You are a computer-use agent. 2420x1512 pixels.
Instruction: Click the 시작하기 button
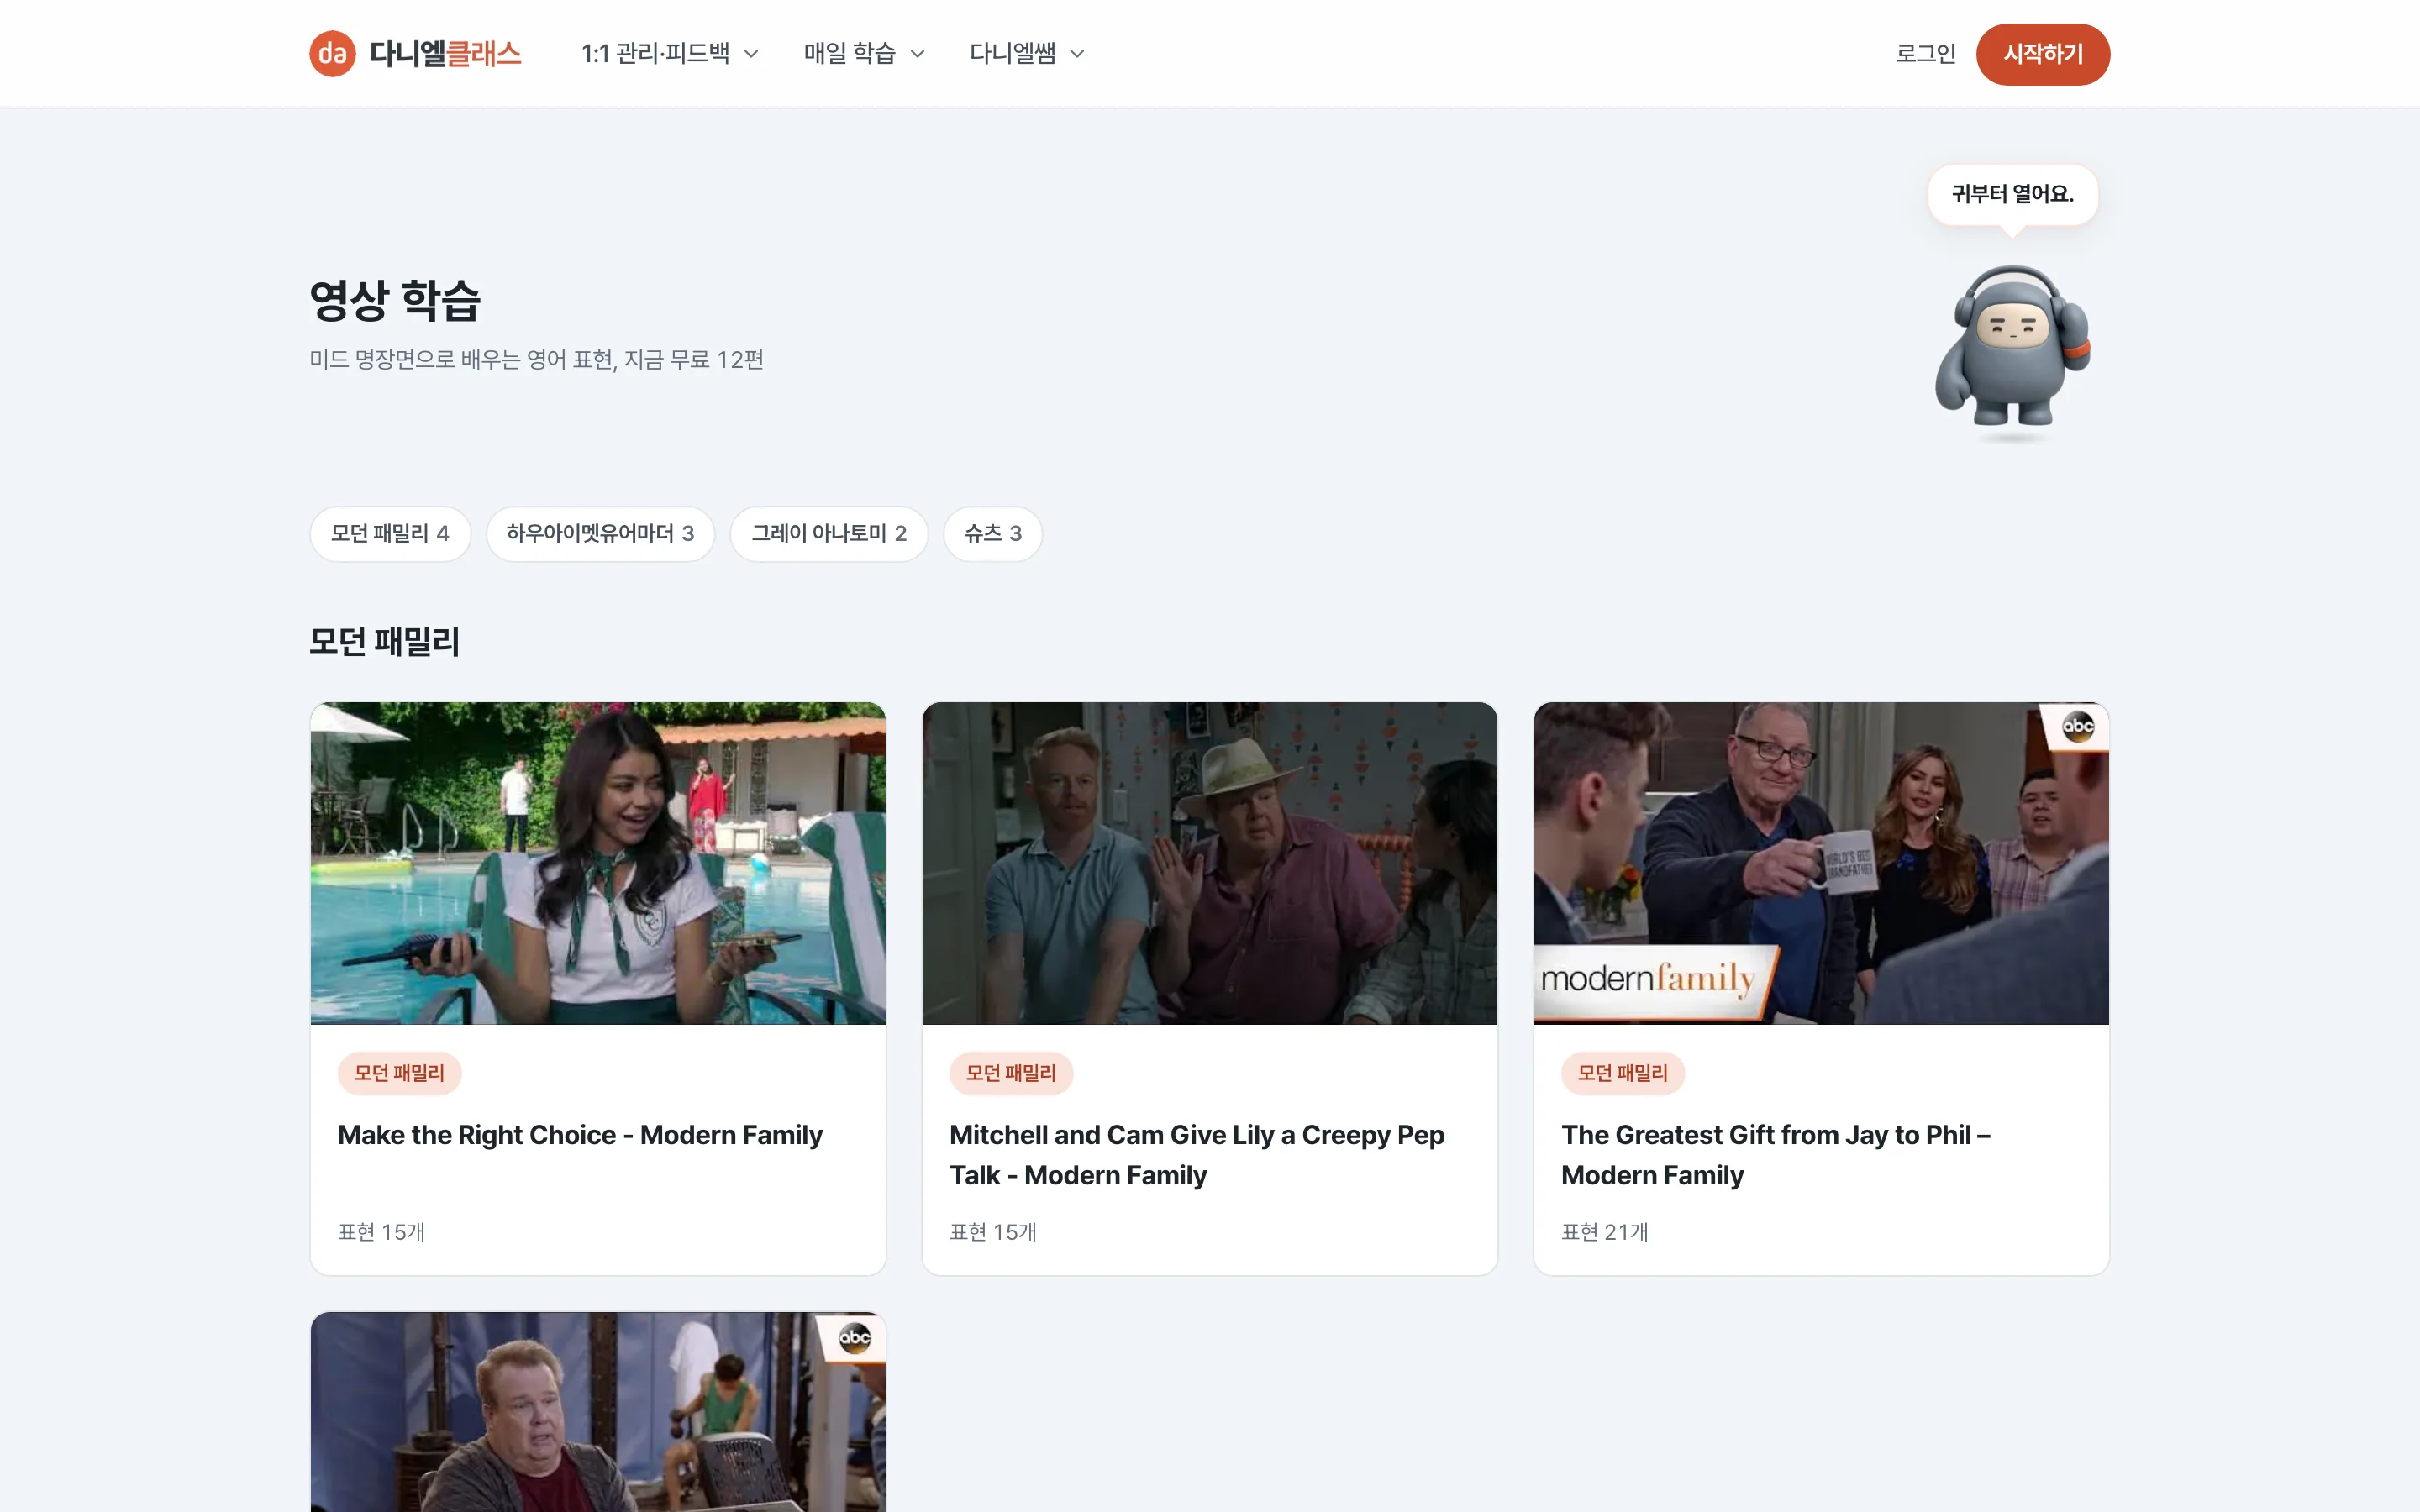[2042, 54]
